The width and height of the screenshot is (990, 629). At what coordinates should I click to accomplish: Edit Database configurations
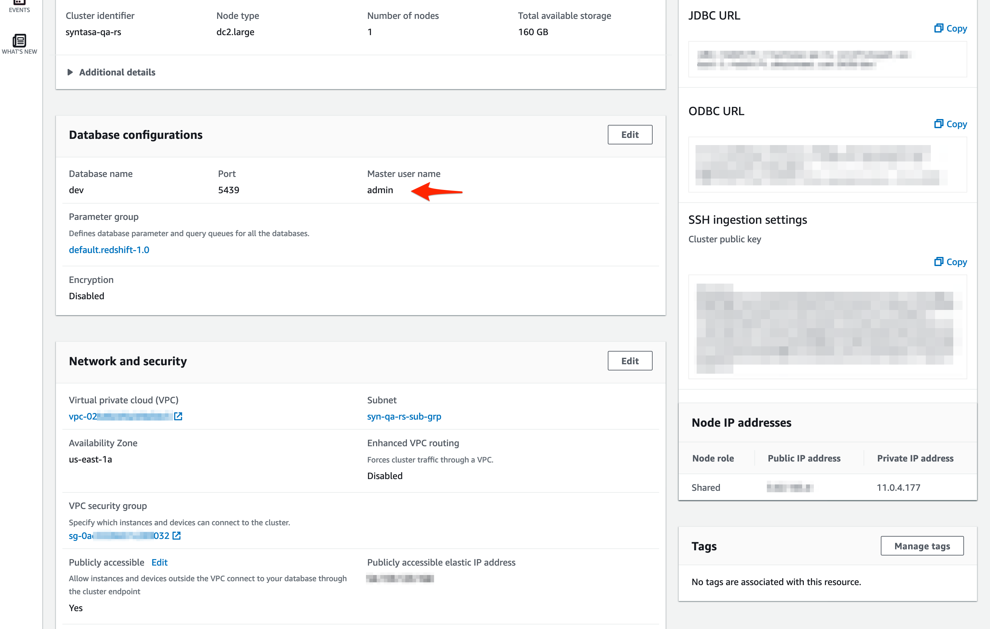pos(630,135)
